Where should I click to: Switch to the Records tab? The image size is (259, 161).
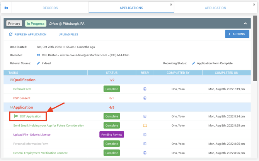click(x=50, y=8)
